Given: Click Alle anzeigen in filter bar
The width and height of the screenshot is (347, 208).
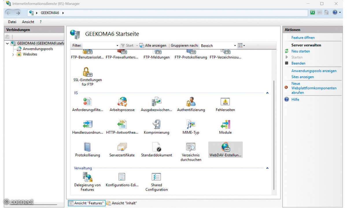Looking at the screenshot, I should tap(153, 45).
